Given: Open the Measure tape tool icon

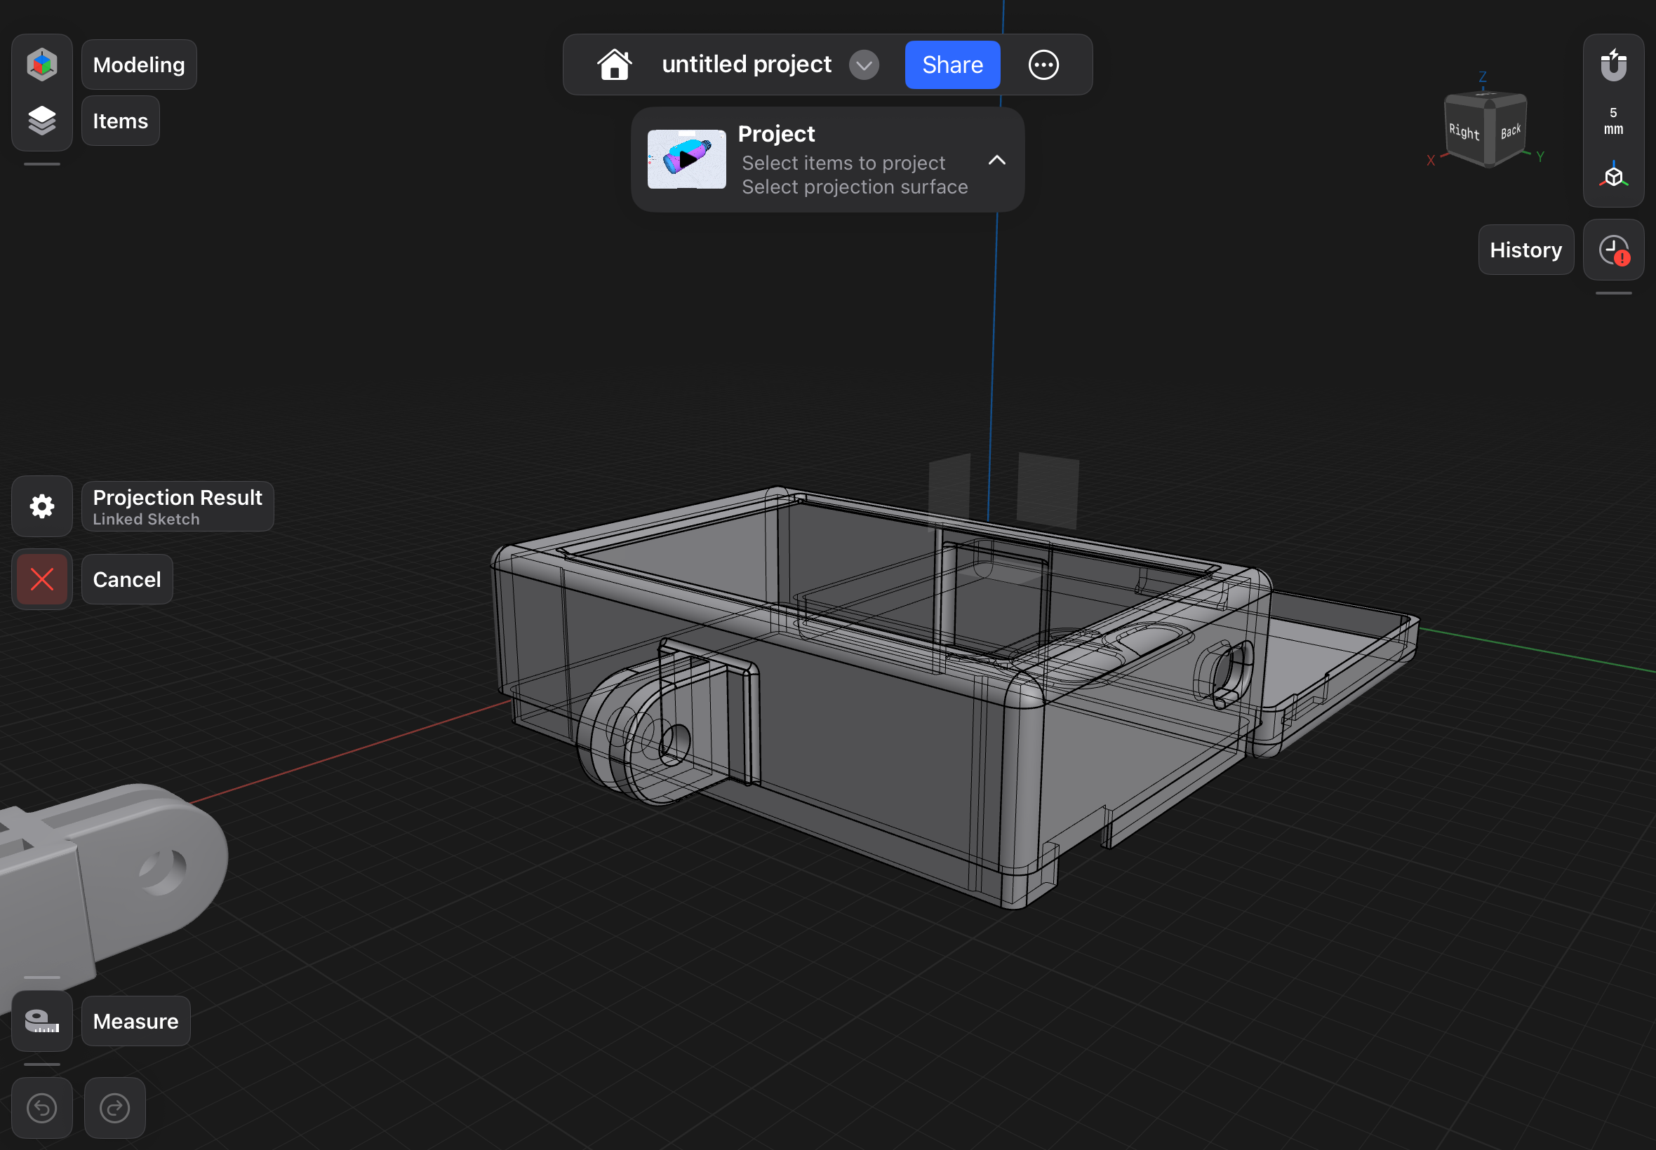Looking at the screenshot, I should pyautogui.click(x=42, y=1021).
